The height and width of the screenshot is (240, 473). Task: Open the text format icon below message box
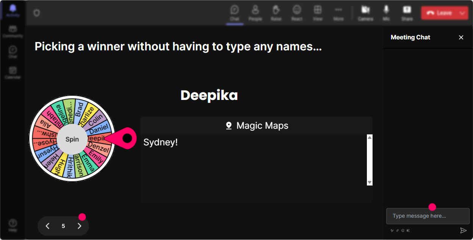(392, 230)
